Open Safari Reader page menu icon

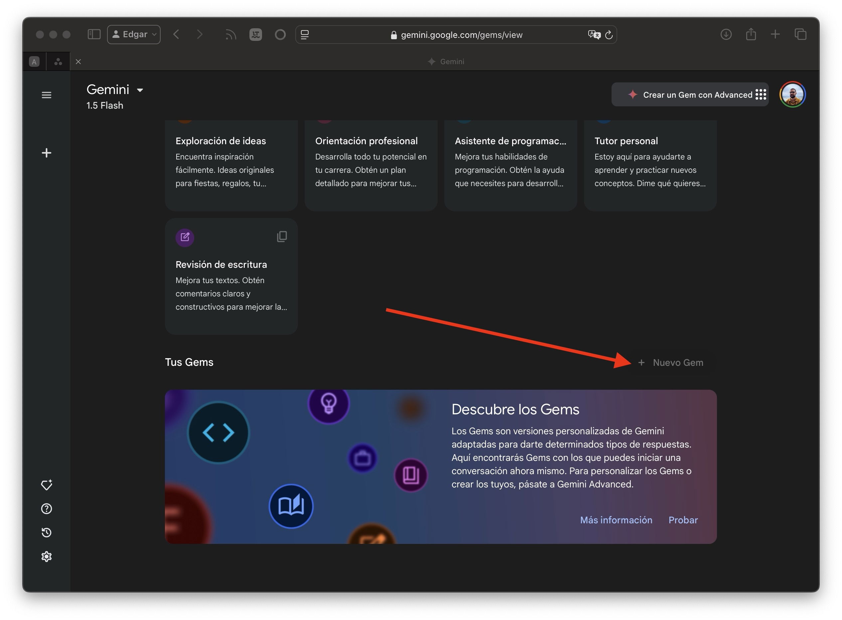tap(305, 35)
